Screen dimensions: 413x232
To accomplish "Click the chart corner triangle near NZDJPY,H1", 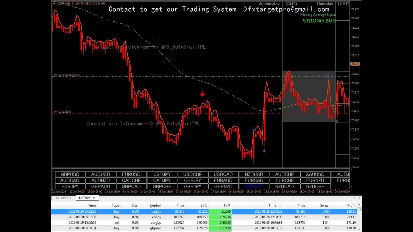I will pos(54,4).
